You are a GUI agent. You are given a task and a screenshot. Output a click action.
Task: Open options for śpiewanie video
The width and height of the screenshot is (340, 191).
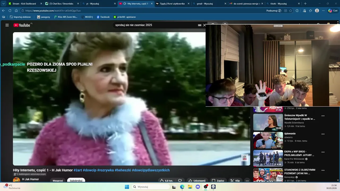pos(323,134)
